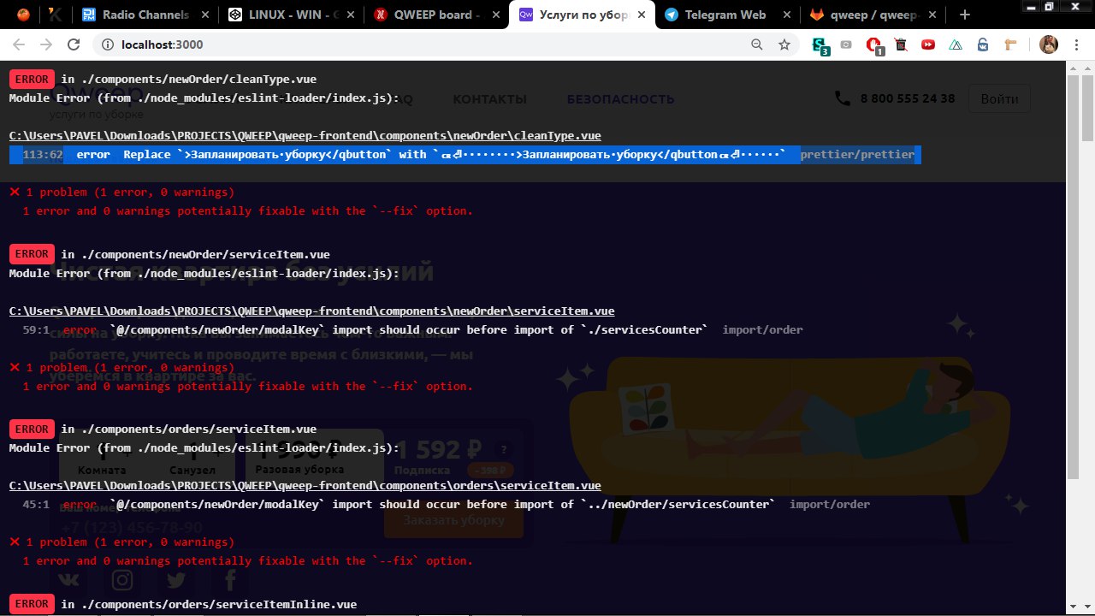1095x616 pixels.
Task: Click the gray refresh extension icon
Action: point(846,44)
